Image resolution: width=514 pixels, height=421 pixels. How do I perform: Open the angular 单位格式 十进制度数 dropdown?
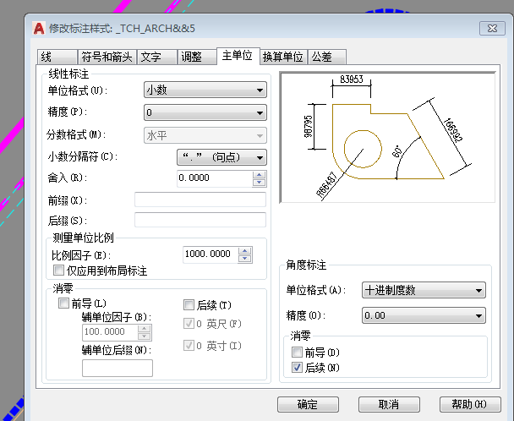pos(424,290)
